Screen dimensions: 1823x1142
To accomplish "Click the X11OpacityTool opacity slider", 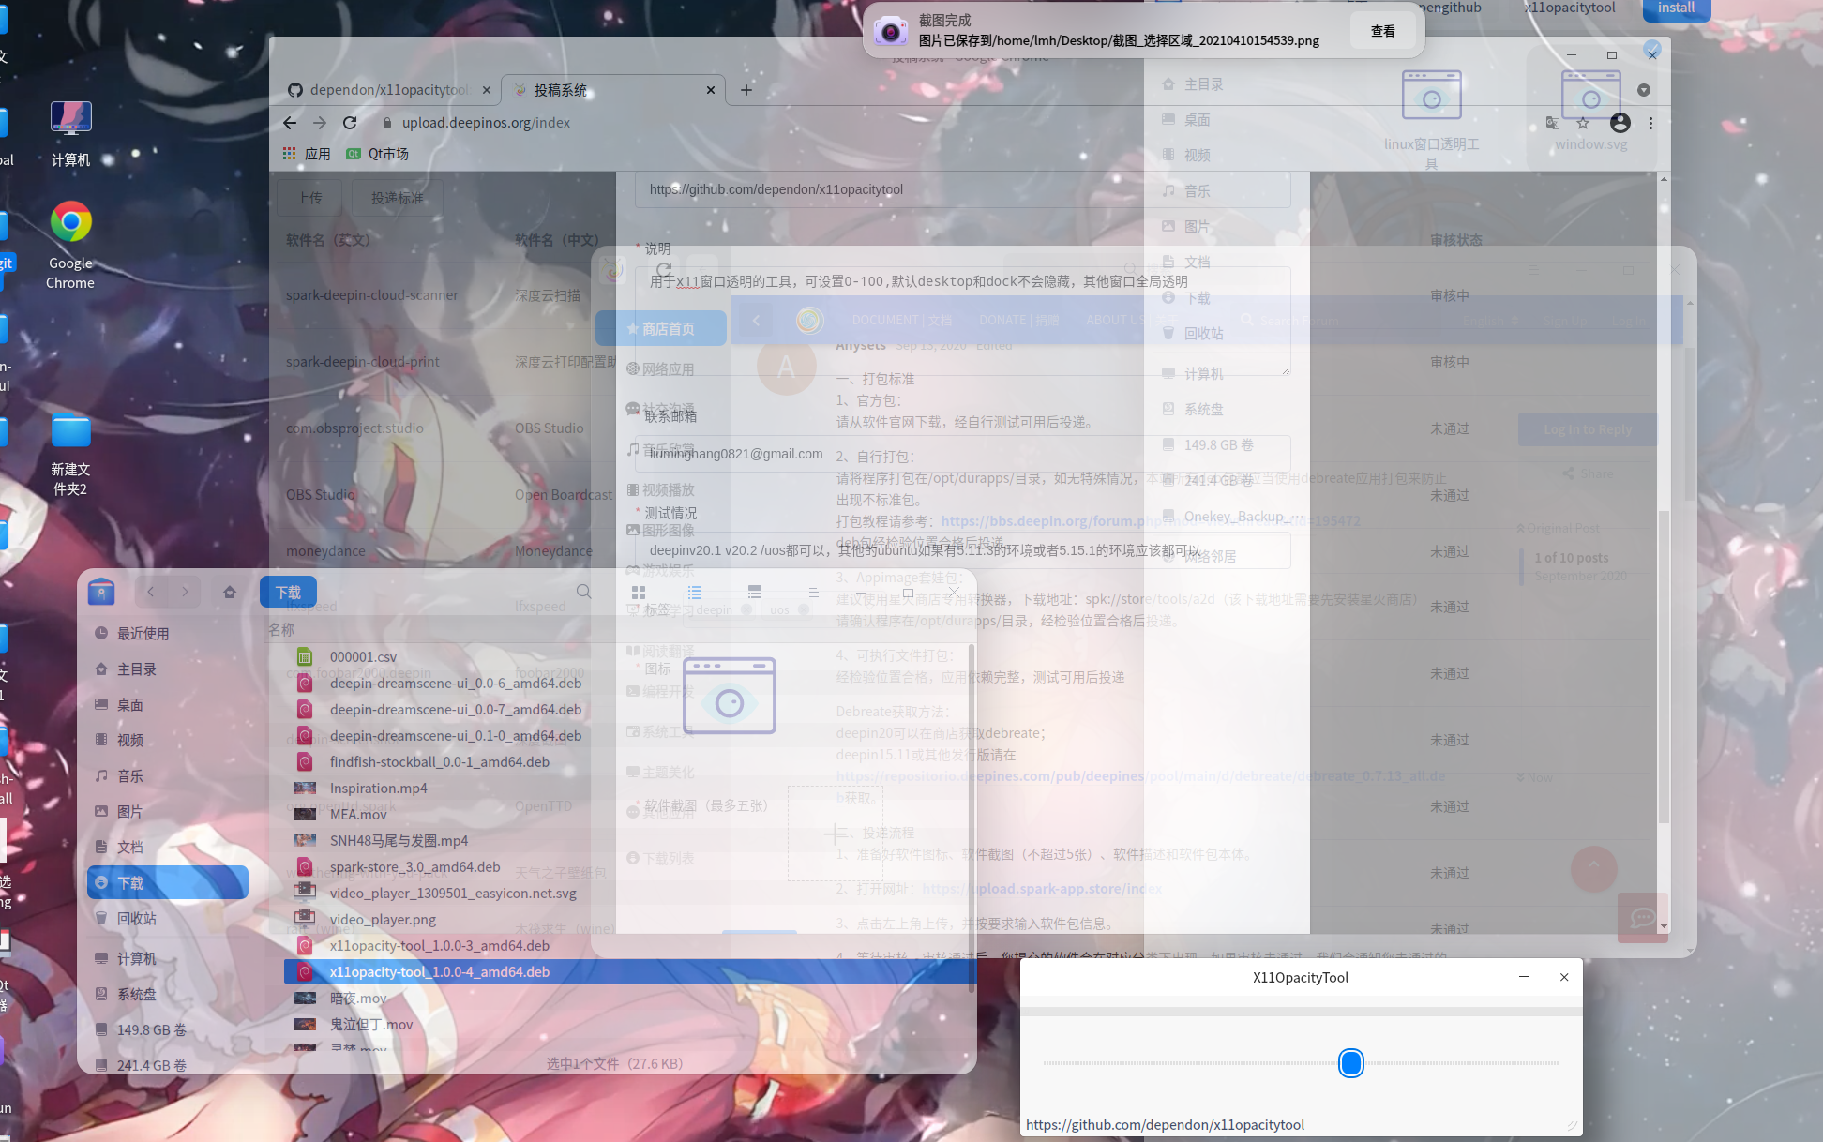I will tap(1350, 1063).
